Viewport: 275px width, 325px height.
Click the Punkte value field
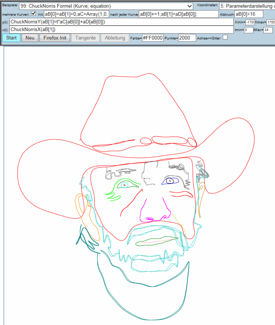click(x=187, y=38)
